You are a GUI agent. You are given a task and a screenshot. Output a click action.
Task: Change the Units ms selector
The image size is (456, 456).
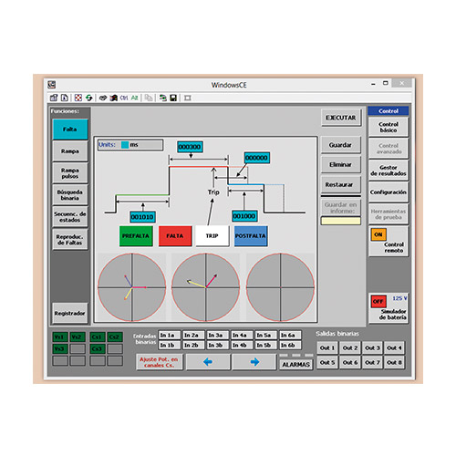pos(130,145)
